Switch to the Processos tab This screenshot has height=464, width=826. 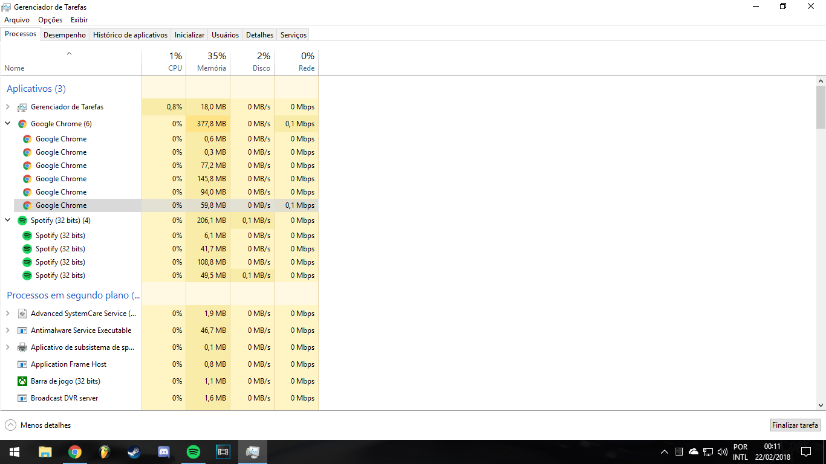(21, 34)
